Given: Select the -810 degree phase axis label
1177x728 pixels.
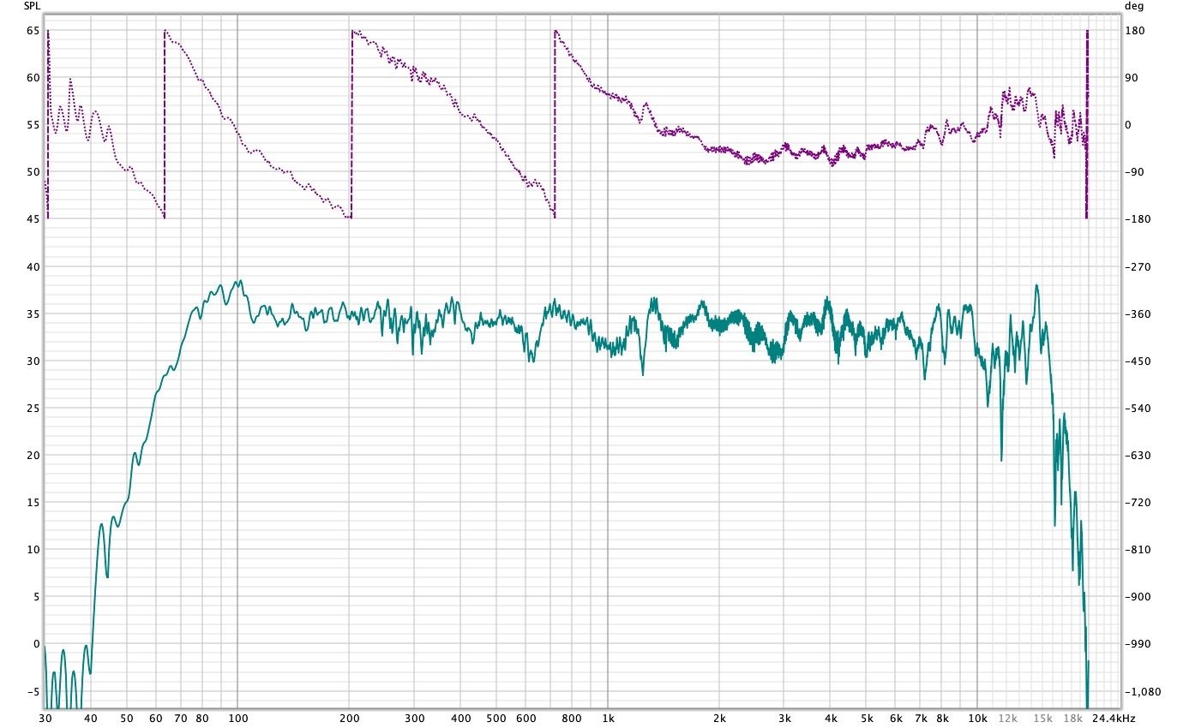Looking at the screenshot, I should click(x=1136, y=550).
